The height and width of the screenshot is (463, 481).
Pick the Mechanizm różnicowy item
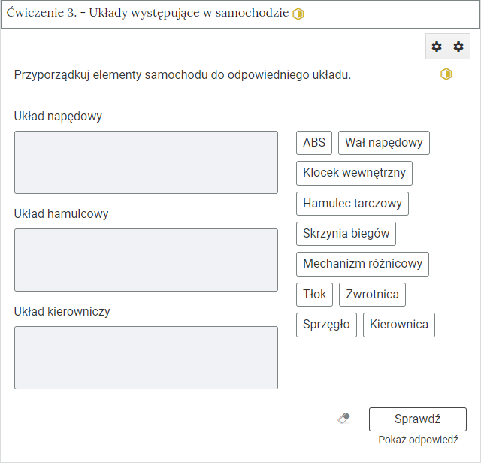[362, 264]
